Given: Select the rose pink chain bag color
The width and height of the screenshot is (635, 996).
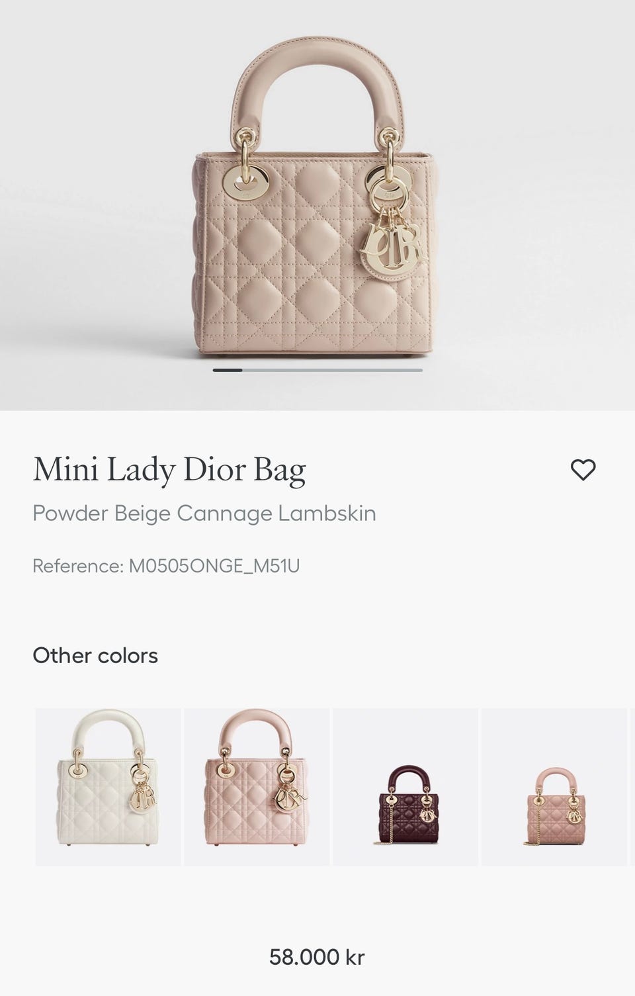Looking at the screenshot, I should tap(554, 787).
